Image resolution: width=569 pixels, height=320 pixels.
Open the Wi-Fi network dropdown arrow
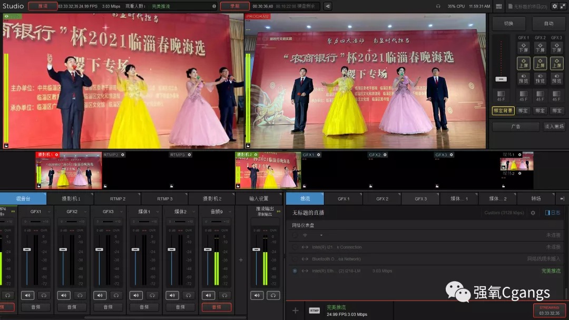point(321,236)
